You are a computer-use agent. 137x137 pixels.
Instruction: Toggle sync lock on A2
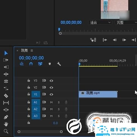[x=44, y=109]
